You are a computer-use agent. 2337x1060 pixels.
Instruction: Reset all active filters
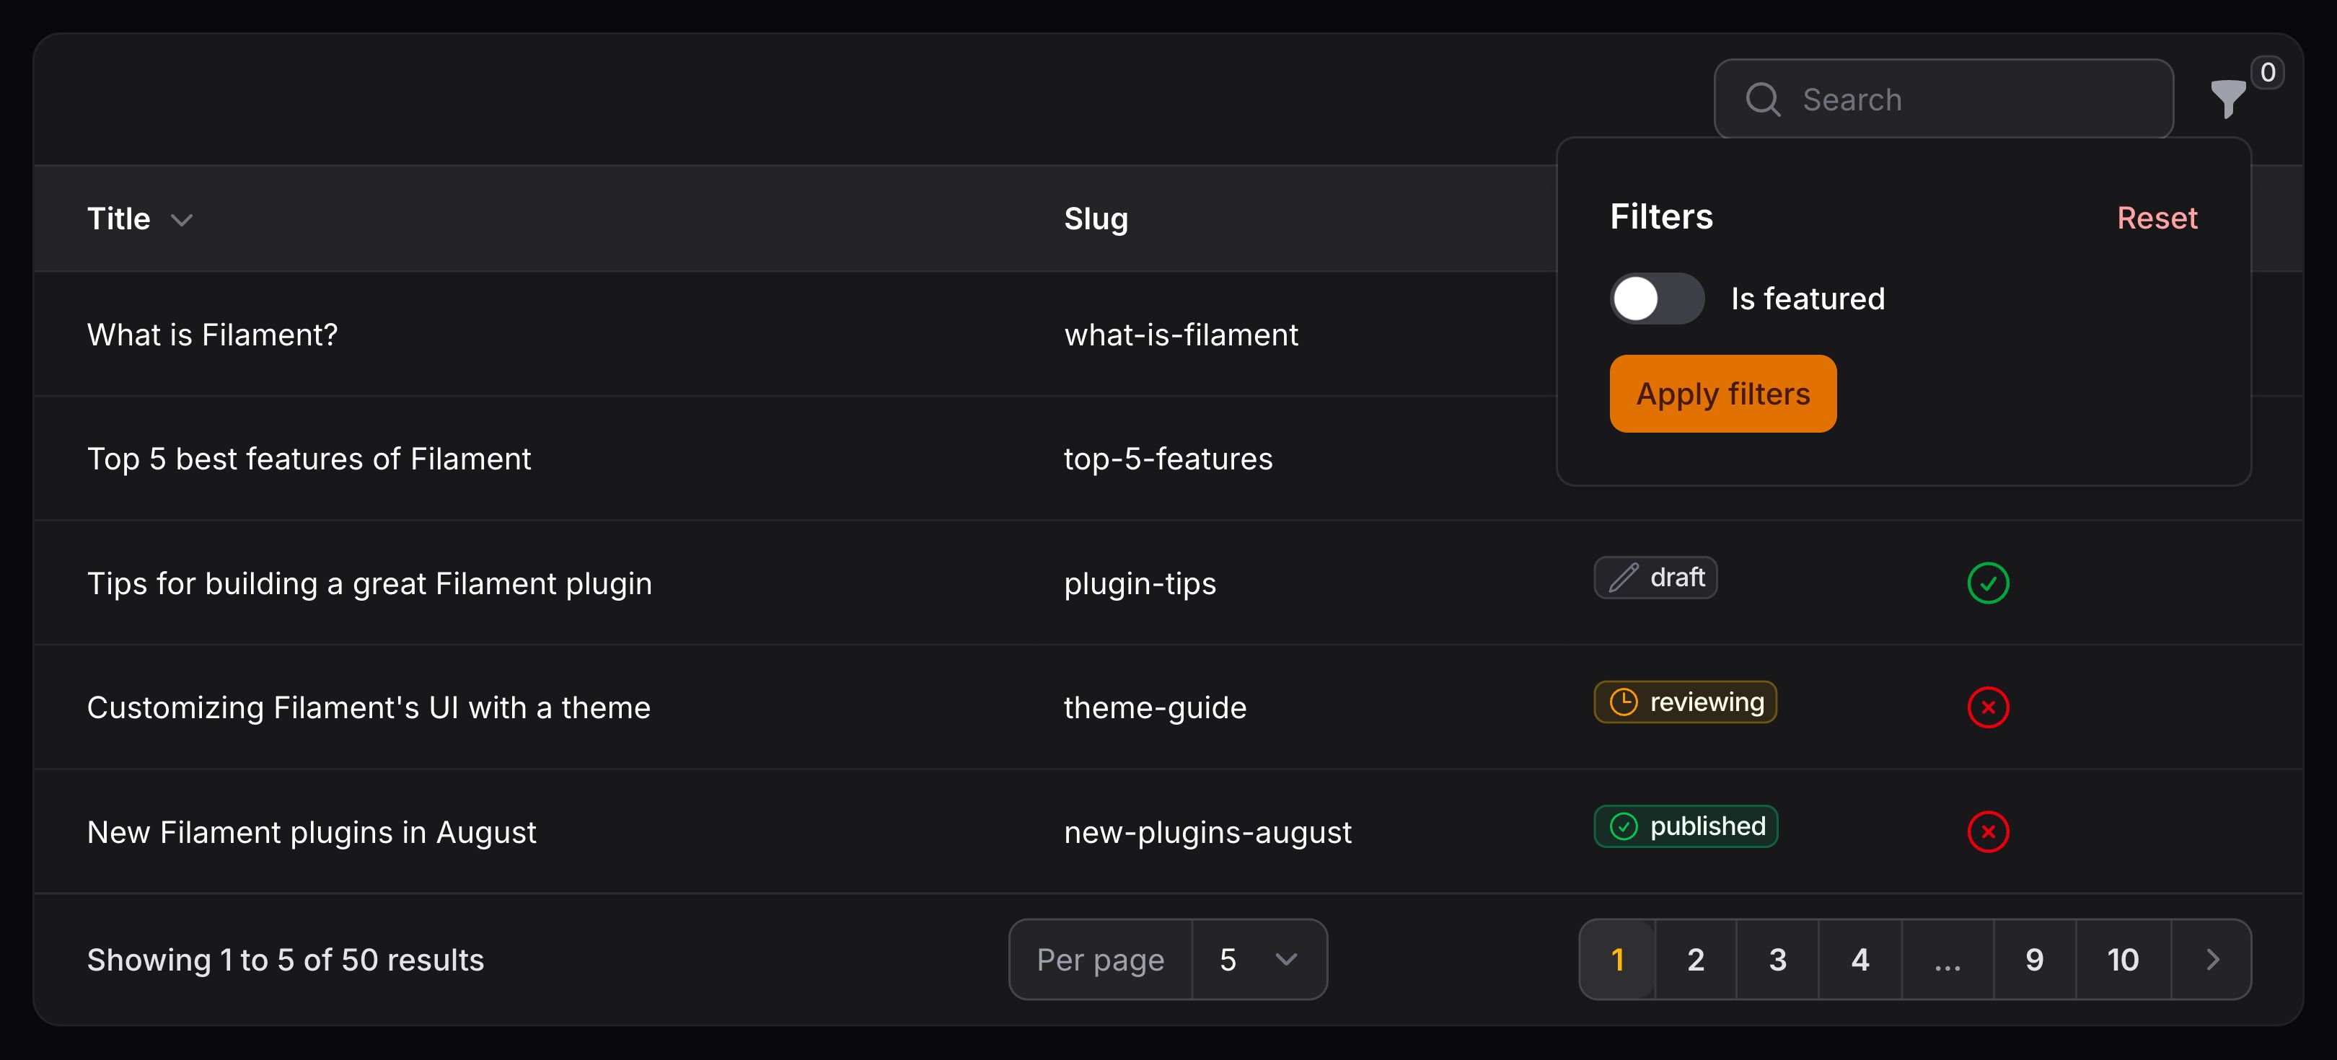[2157, 218]
